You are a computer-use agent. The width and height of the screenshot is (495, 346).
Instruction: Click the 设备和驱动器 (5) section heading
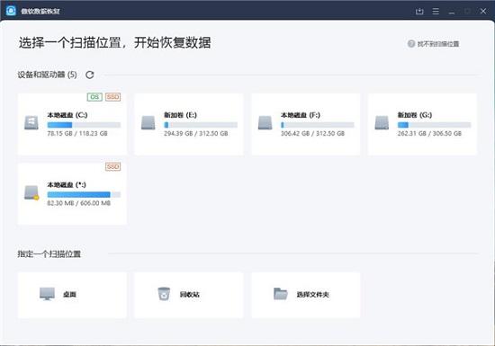click(47, 75)
